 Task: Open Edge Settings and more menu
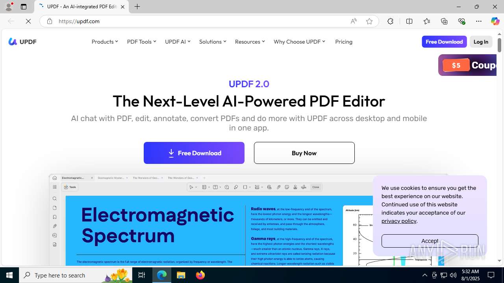(x=479, y=21)
